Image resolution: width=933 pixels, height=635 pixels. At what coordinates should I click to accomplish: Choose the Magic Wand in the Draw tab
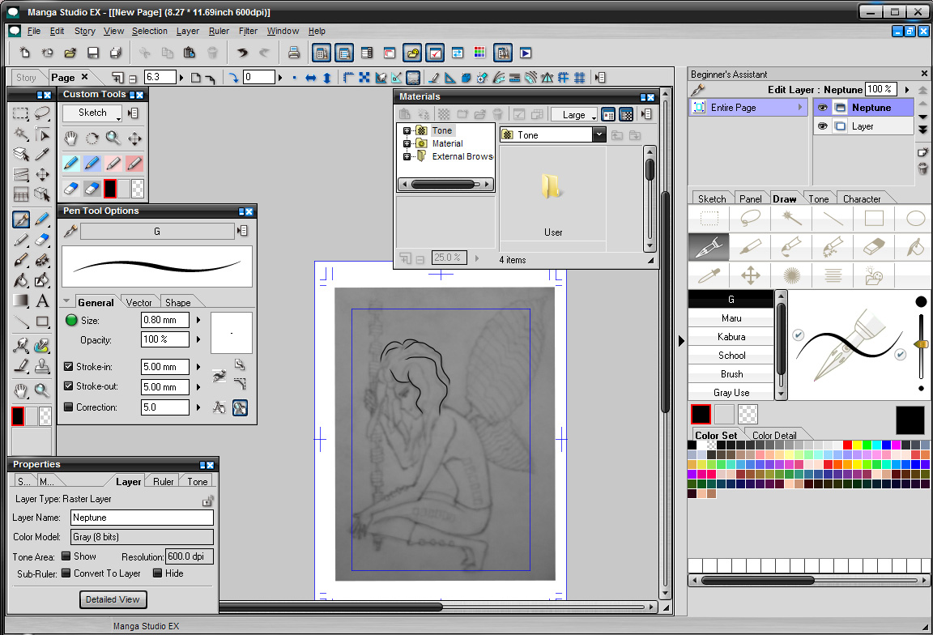[x=791, y=219]
